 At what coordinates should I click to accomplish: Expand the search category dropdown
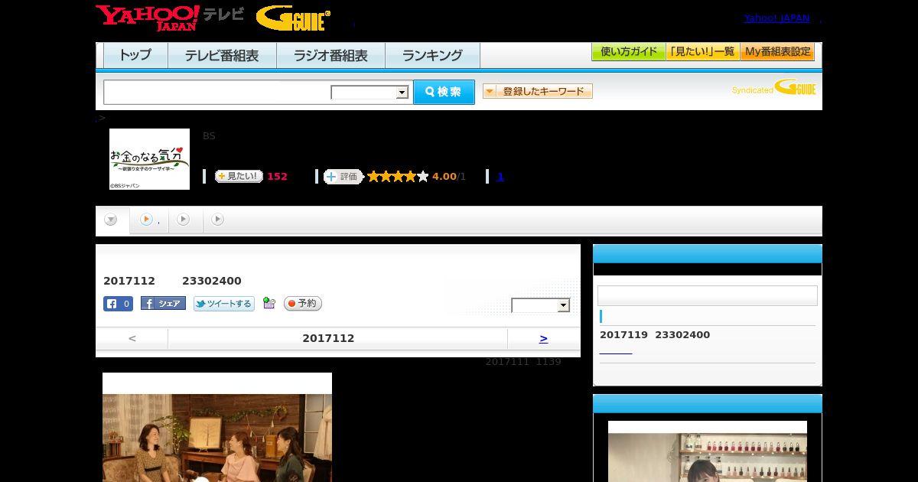[x=369, y=93]
